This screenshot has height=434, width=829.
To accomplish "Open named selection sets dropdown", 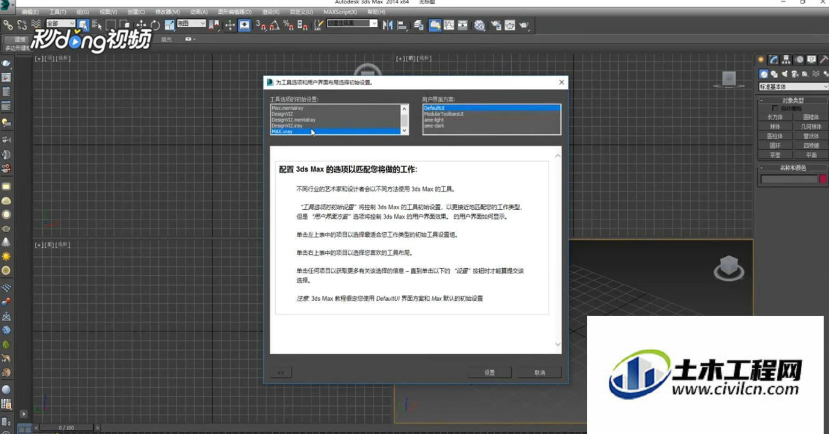I will [x=352, y=24].
